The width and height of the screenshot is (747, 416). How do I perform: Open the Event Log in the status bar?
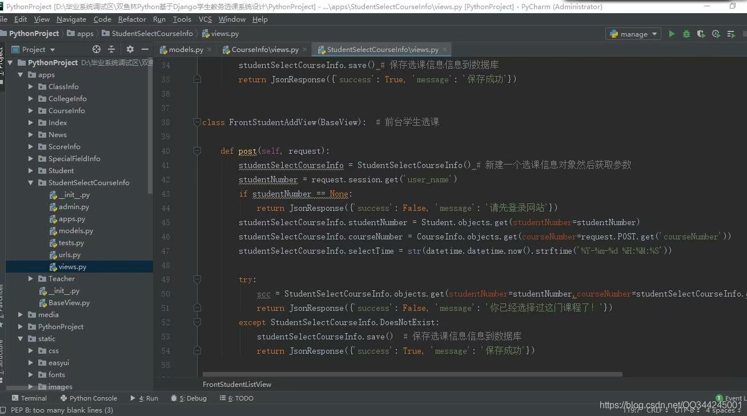tap(733, 398)
